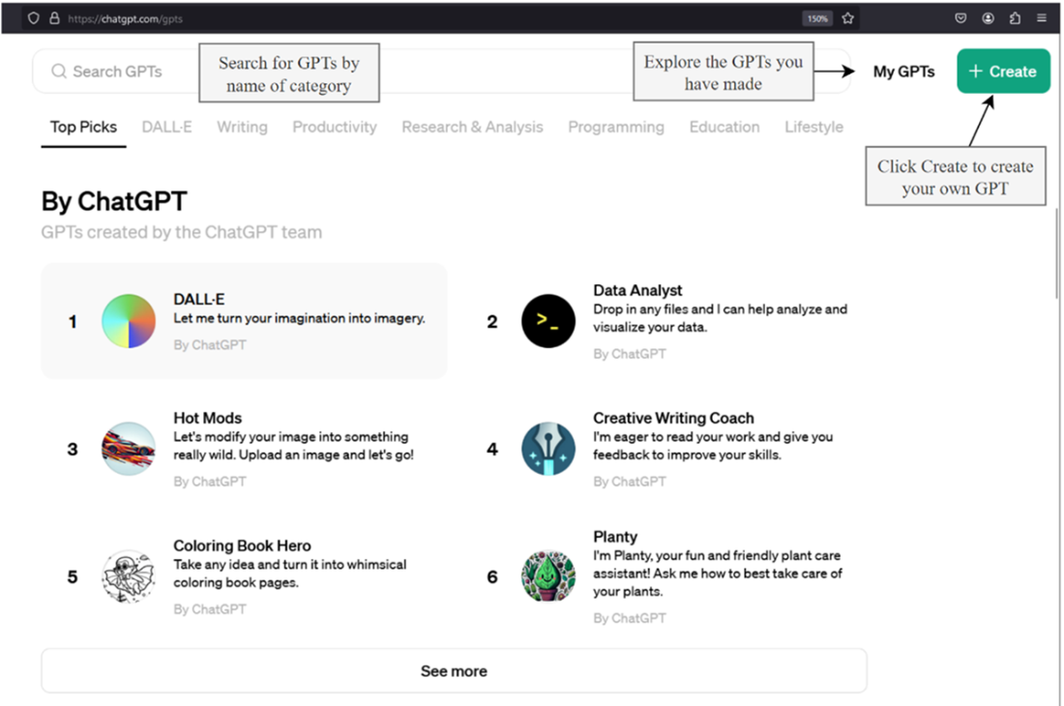Switch to the Productivity tab
1064x706 pixels.
[x=335, y=127]
